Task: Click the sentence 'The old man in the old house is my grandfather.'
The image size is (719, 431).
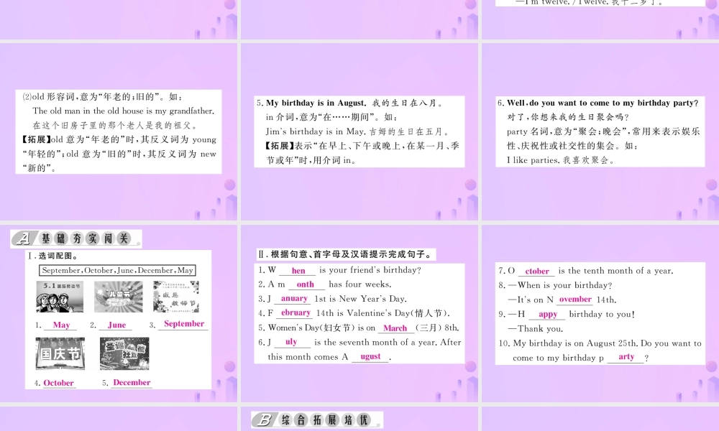Action: point(124,111)
